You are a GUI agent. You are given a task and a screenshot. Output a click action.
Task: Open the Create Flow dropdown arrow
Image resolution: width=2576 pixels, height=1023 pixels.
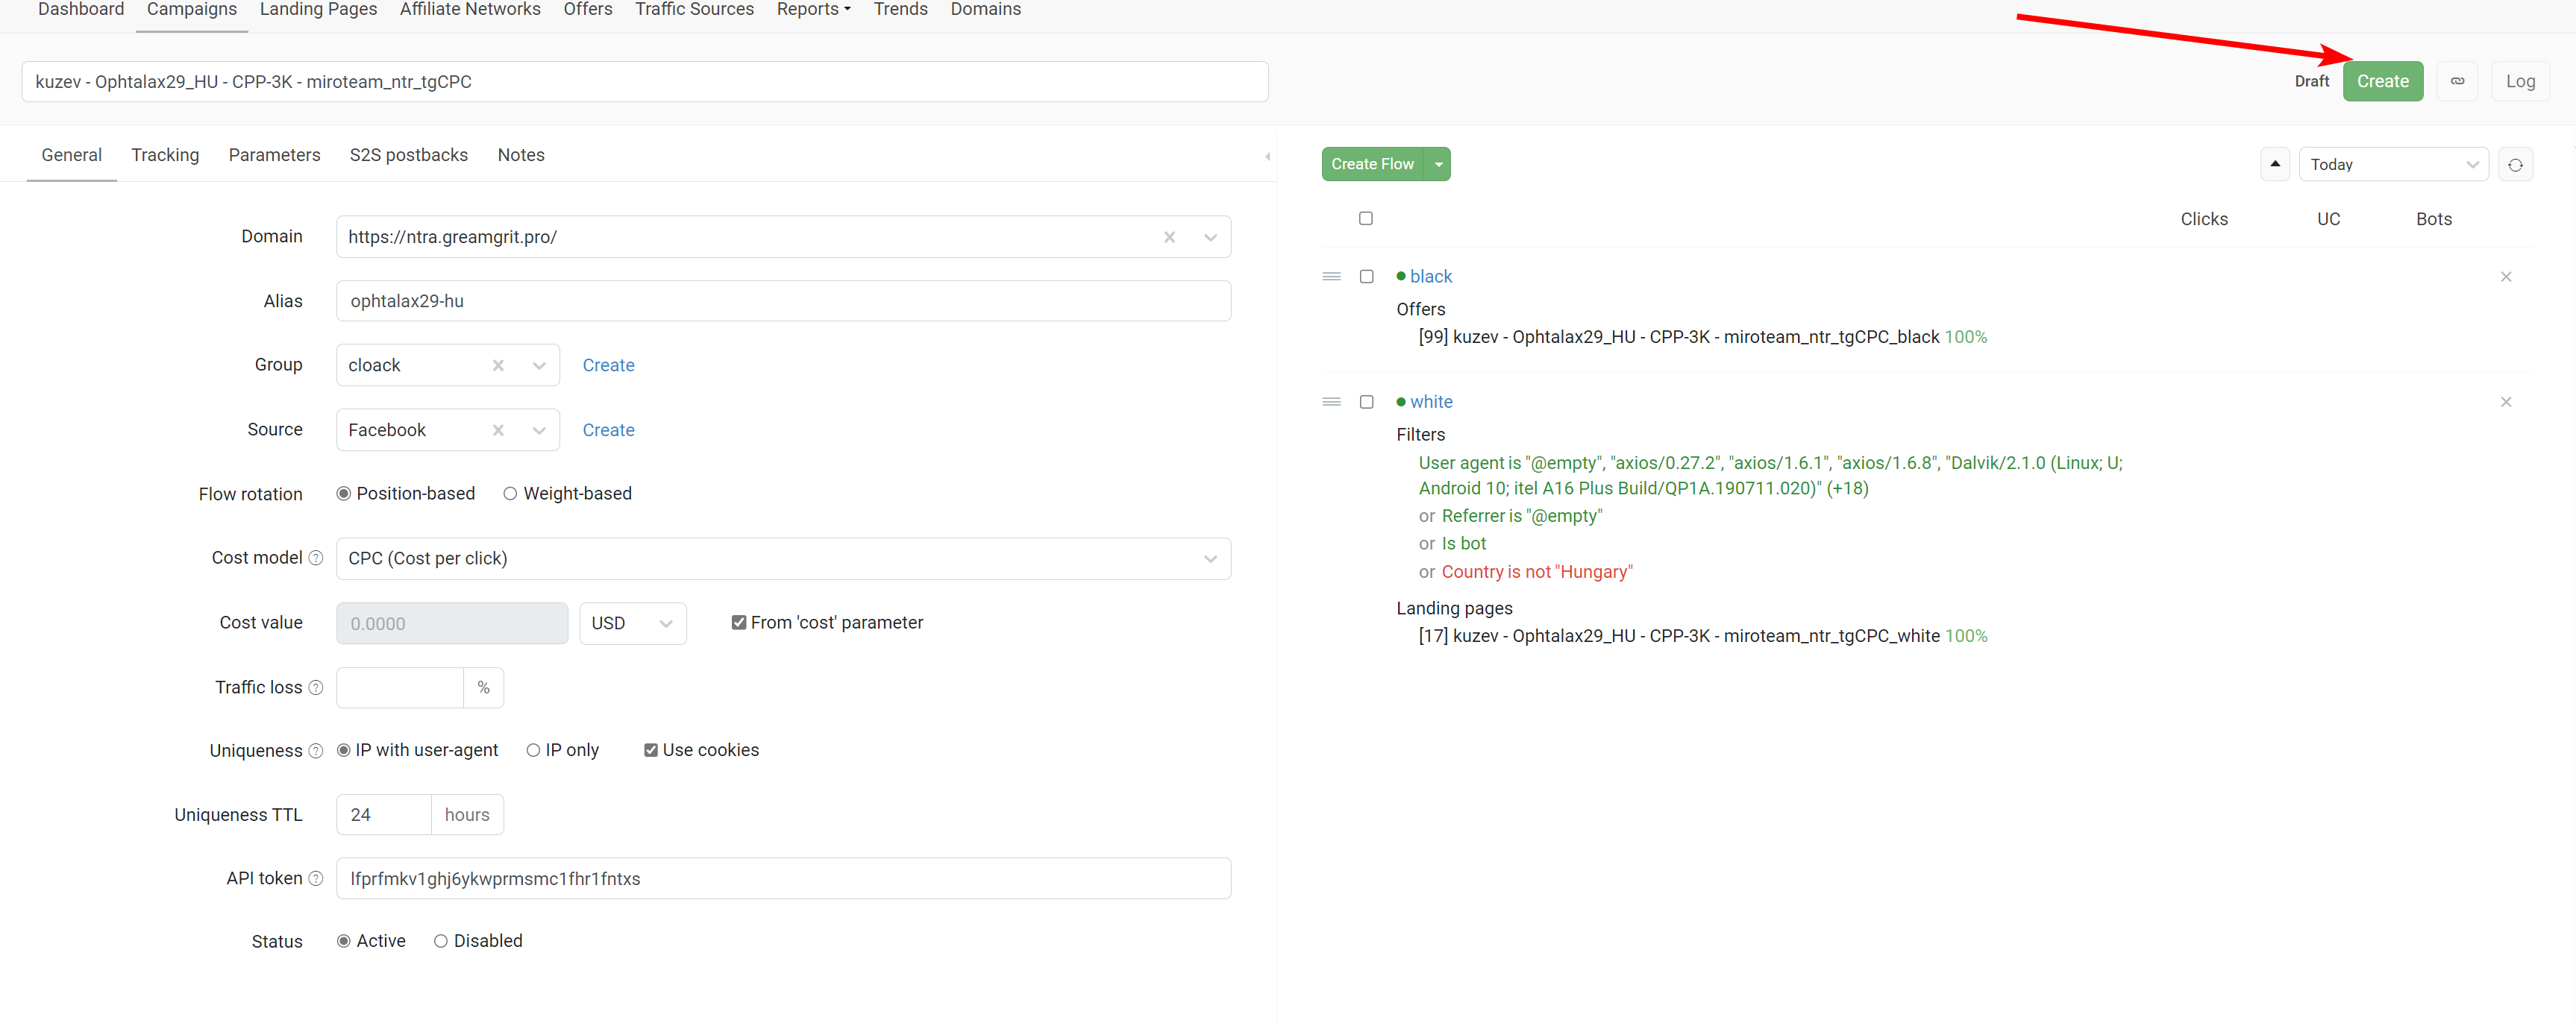[x=1438, y=165]
